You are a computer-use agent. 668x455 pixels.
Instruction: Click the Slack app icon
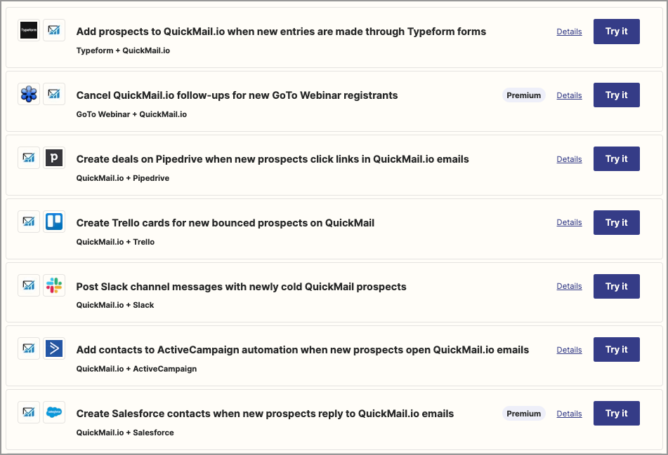point(54,285)
